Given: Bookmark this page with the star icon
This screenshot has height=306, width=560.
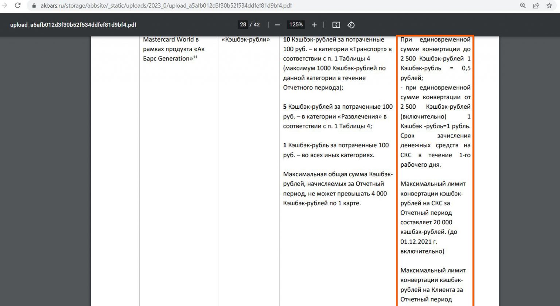Looking at the screenshot, I should click(x=549, y=5).
